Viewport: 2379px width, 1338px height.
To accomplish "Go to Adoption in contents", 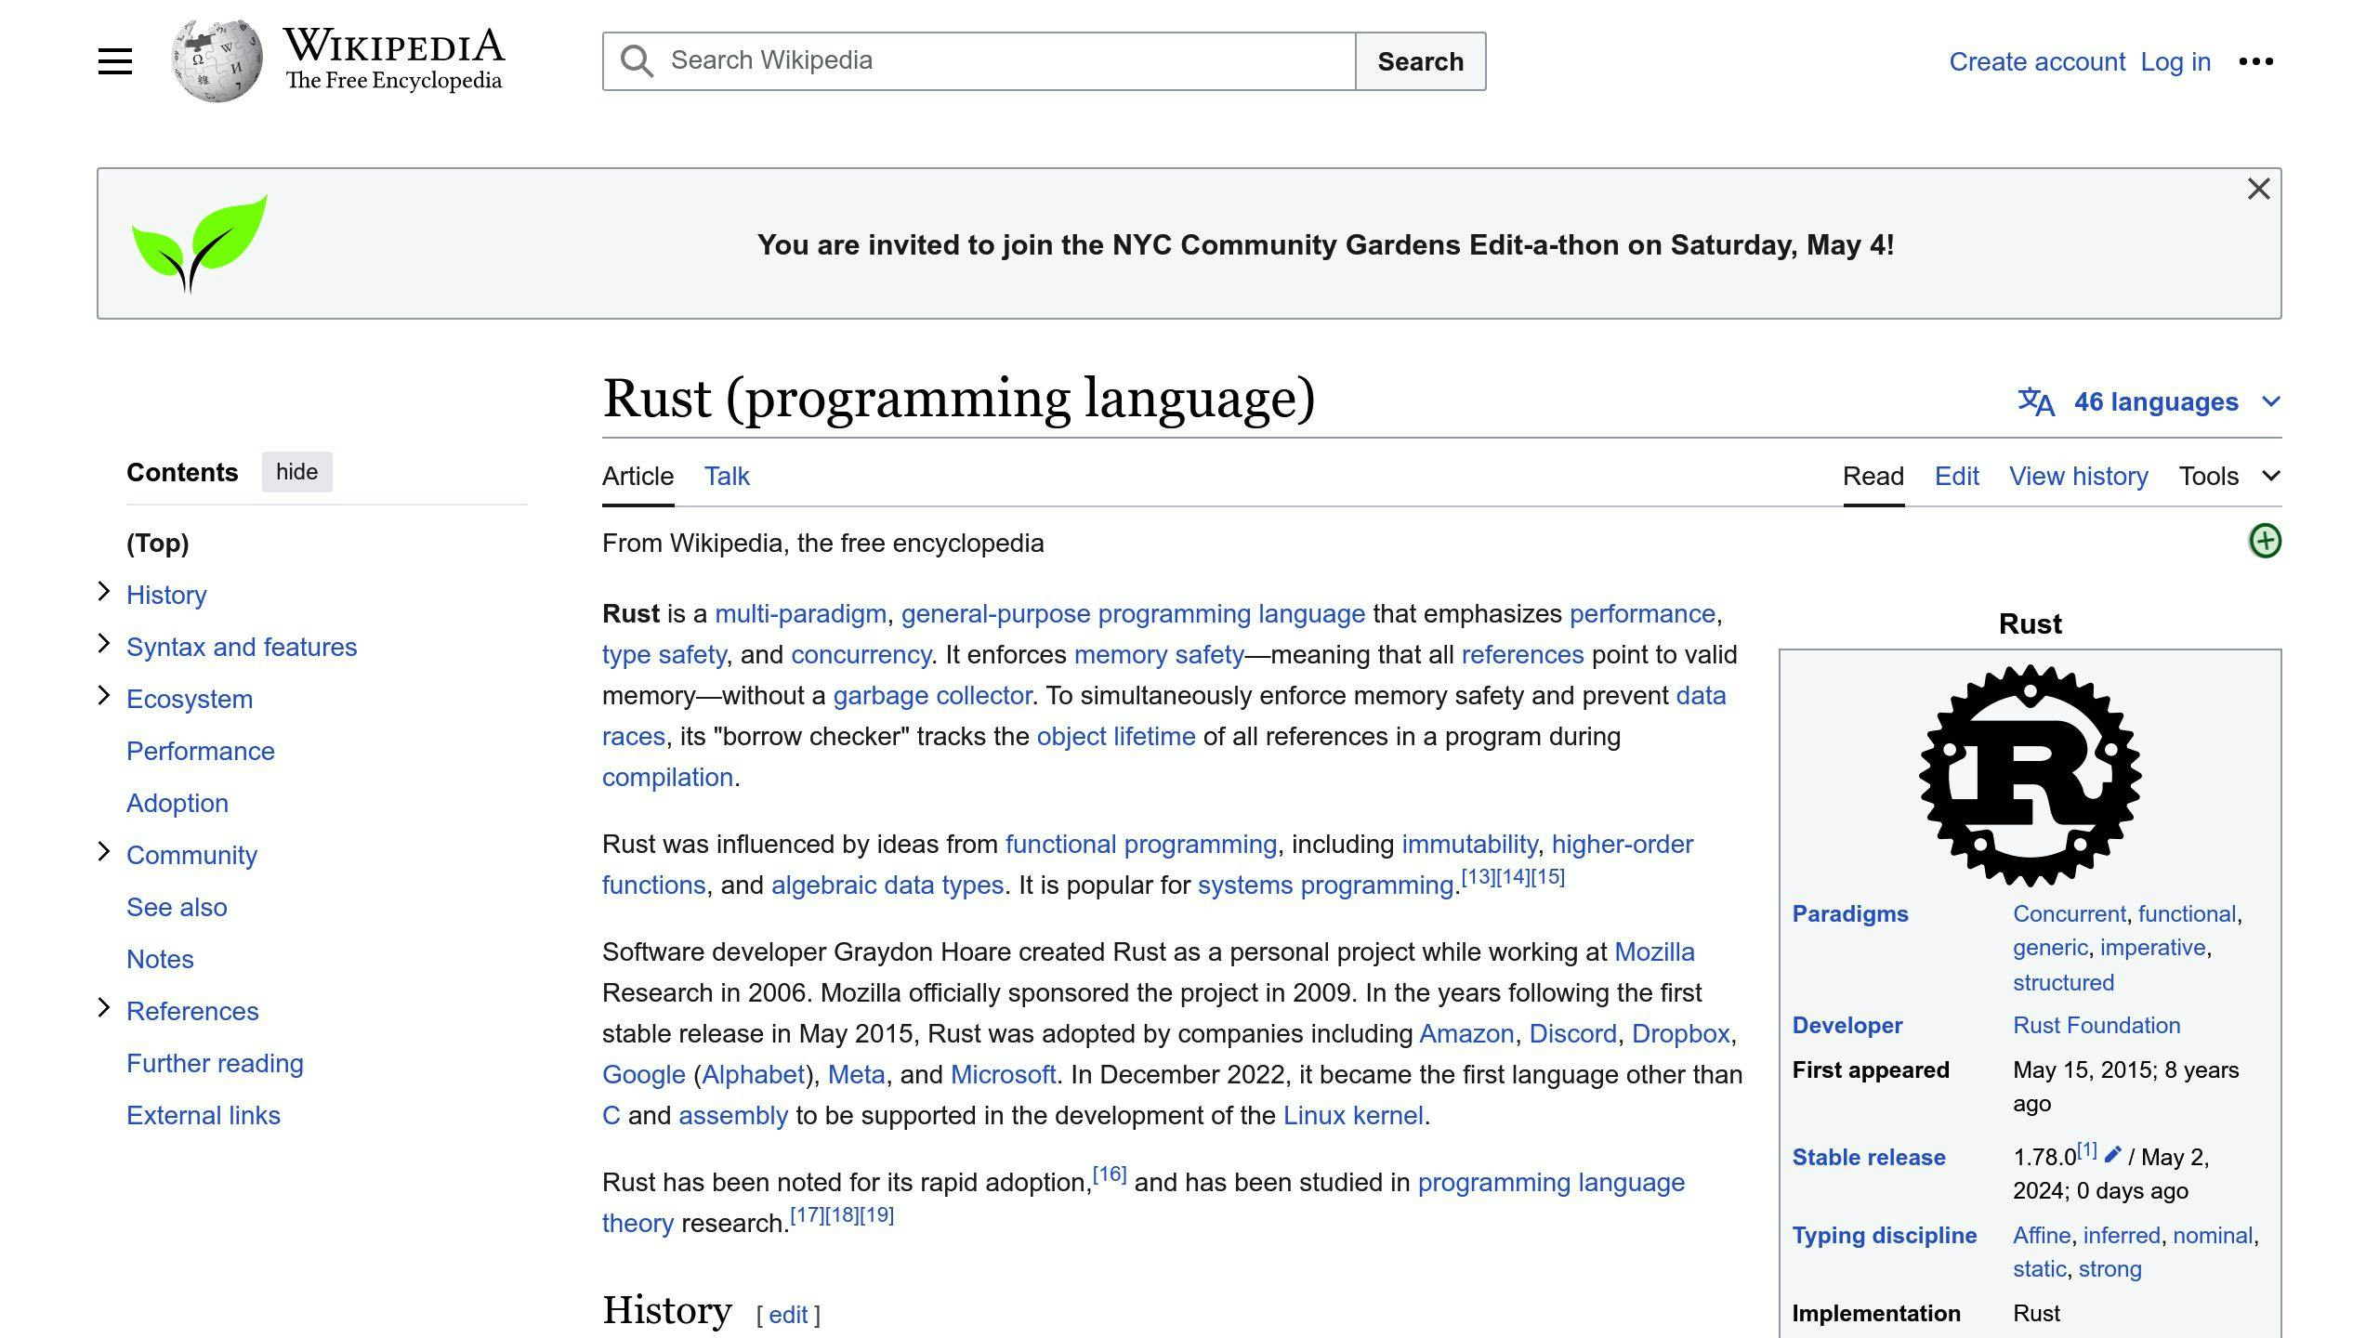I will click(x=177, y=803).
